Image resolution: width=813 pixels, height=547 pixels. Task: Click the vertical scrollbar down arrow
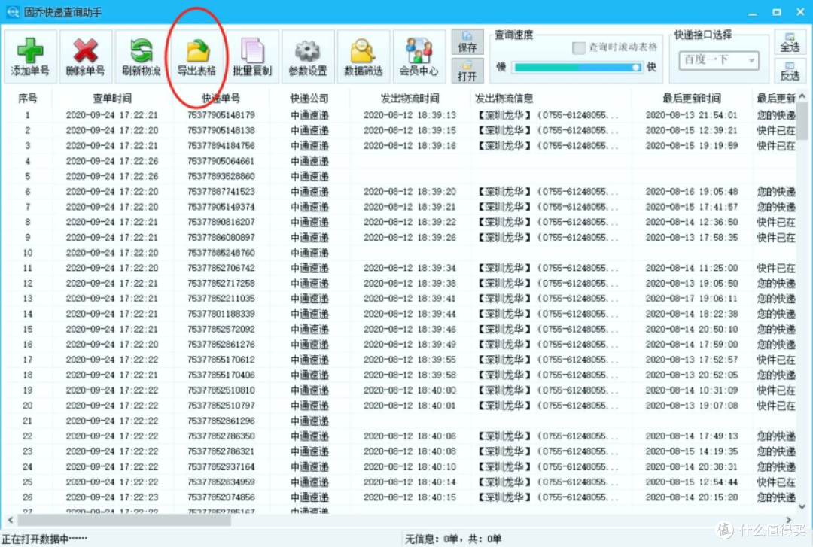(x=802, y=506)
